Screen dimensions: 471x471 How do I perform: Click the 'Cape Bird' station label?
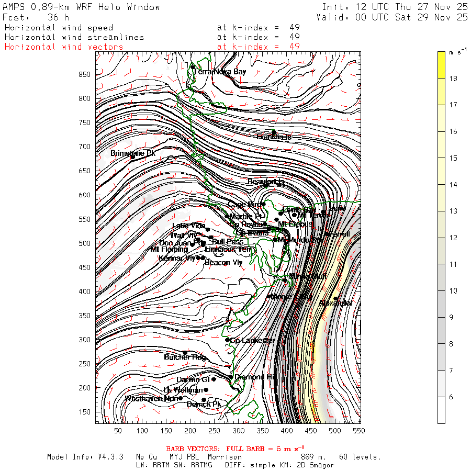coord(244,205)
